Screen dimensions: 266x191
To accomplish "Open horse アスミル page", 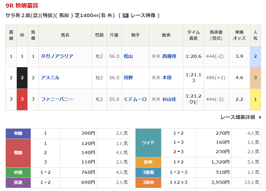I will (x=50, y=78).
